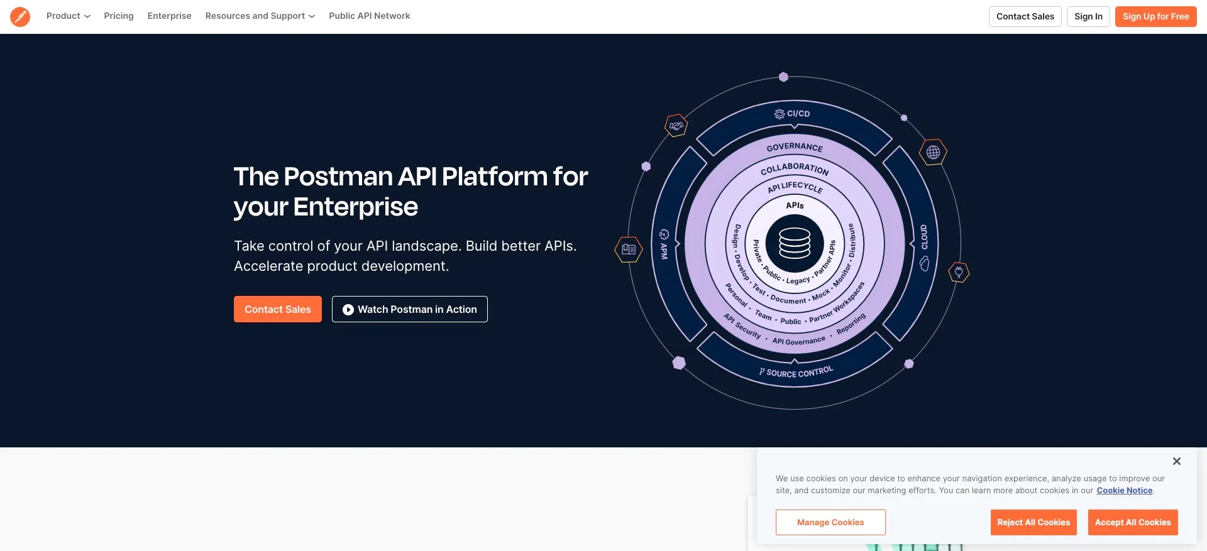Viewport: 1207px width, 551px height.
Task: Click Manage Cookies button
Action: point(830,523)
